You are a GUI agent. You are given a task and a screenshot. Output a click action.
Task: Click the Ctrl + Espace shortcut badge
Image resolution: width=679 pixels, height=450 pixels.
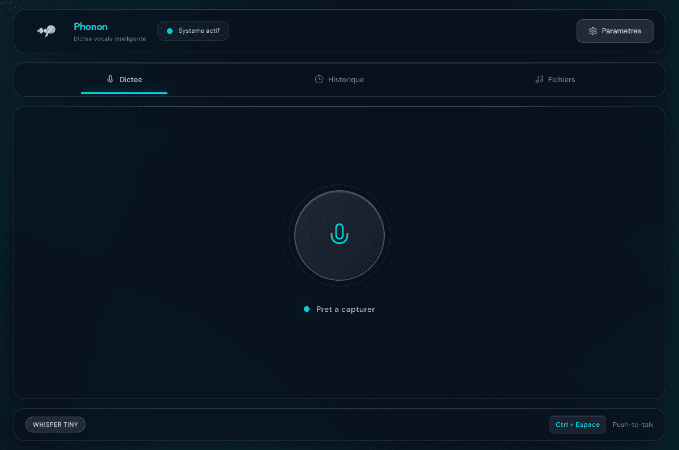(577, 425)
